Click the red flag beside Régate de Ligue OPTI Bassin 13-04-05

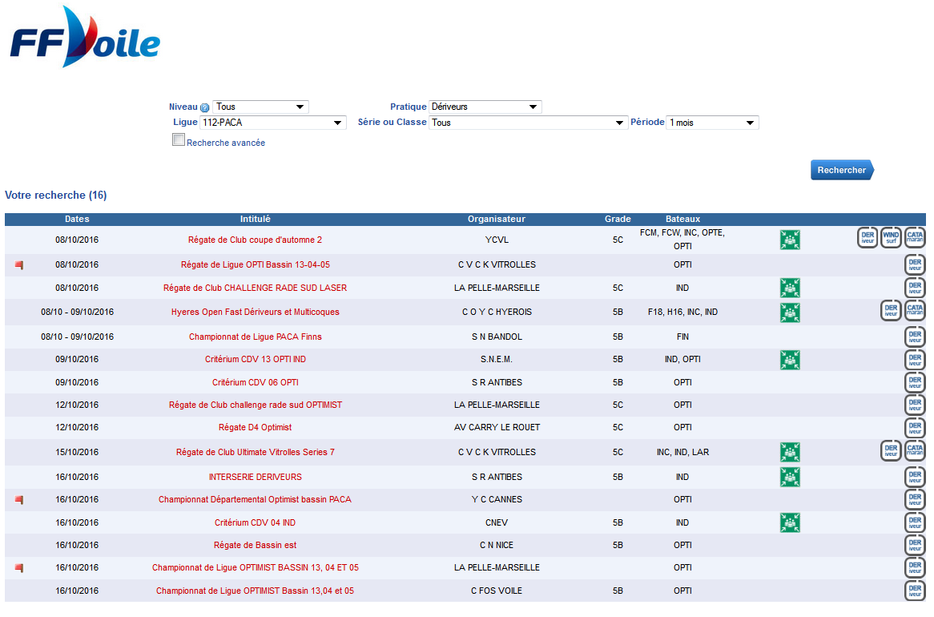(19, 264)
